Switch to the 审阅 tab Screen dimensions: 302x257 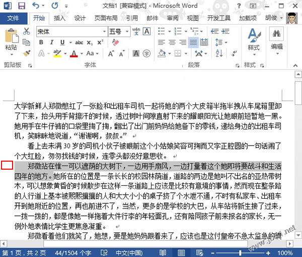(x=173, y=18)
